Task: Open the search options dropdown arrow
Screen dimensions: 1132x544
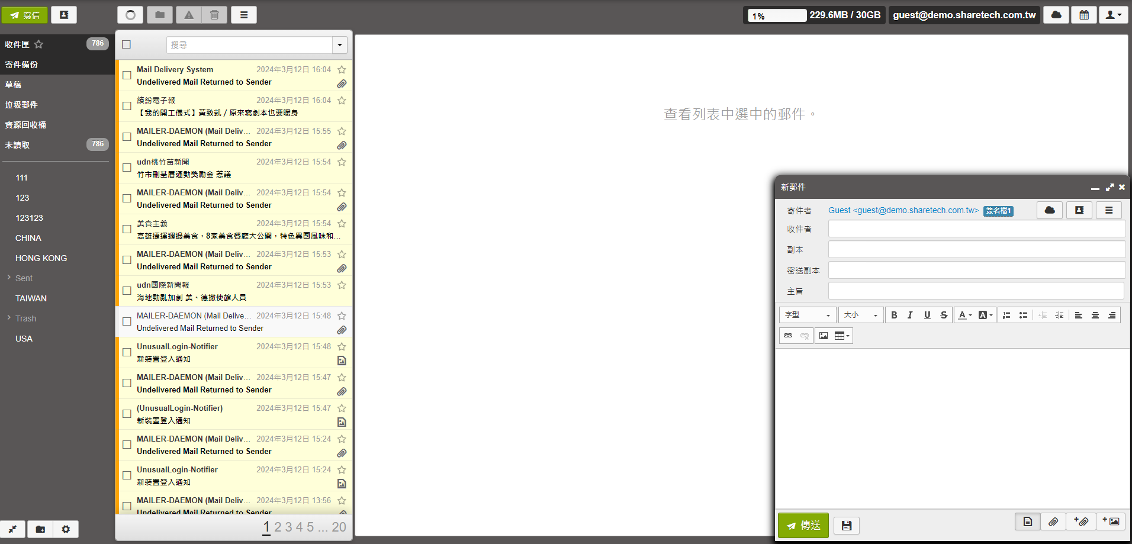Action: (339, 45)
